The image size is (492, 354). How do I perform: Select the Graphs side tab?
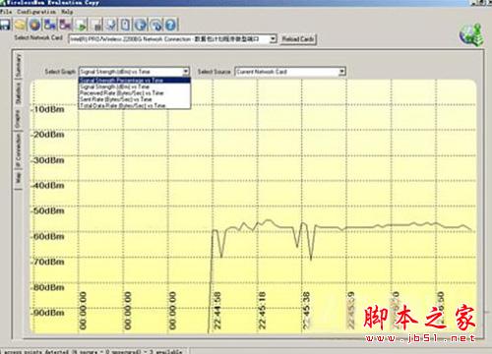point(18,119)
